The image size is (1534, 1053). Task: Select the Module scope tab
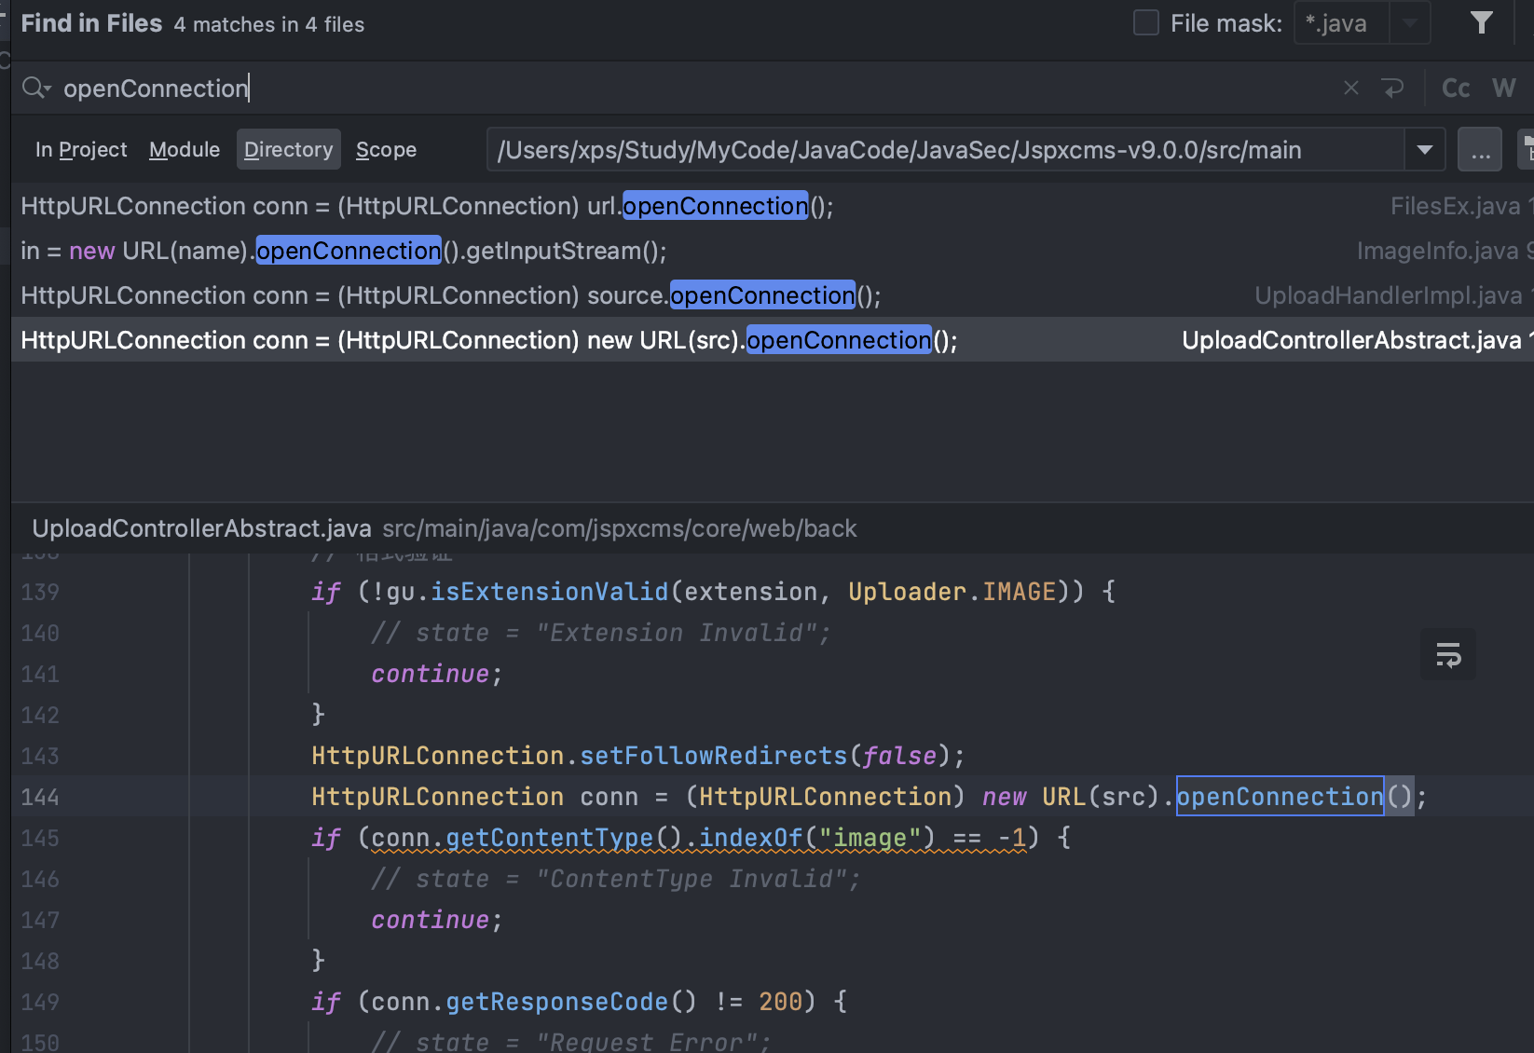point(185,150)
